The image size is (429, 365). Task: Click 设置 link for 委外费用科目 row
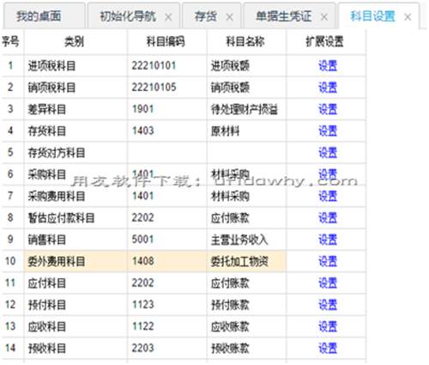328,261
